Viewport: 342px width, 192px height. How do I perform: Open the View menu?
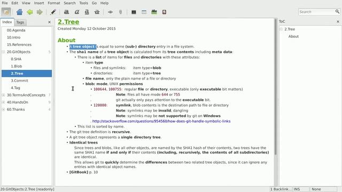click(x=26, y=3)
